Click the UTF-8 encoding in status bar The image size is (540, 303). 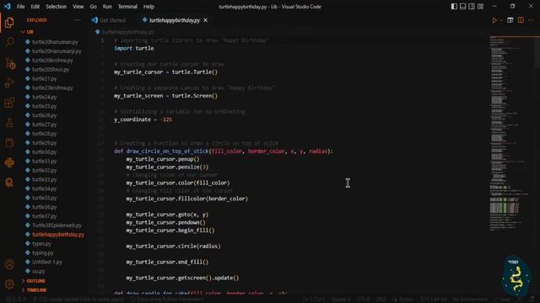[x=363, y=300]
